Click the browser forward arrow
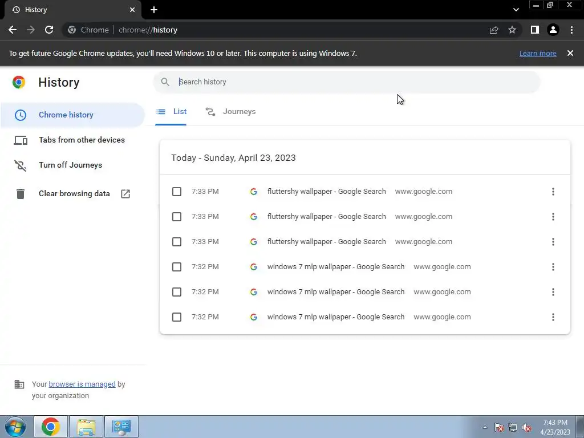 point(31,30)
